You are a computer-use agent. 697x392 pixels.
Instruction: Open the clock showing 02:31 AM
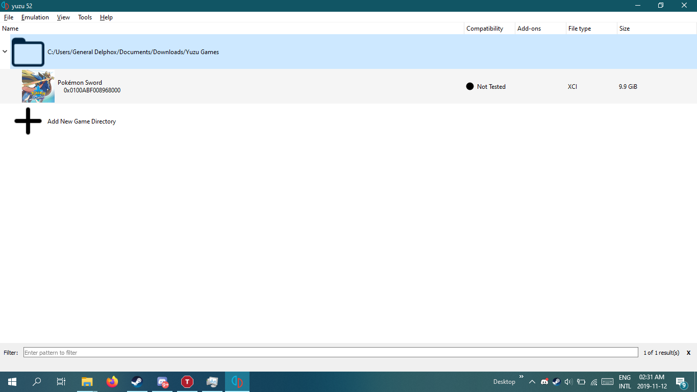click(652, 382)
